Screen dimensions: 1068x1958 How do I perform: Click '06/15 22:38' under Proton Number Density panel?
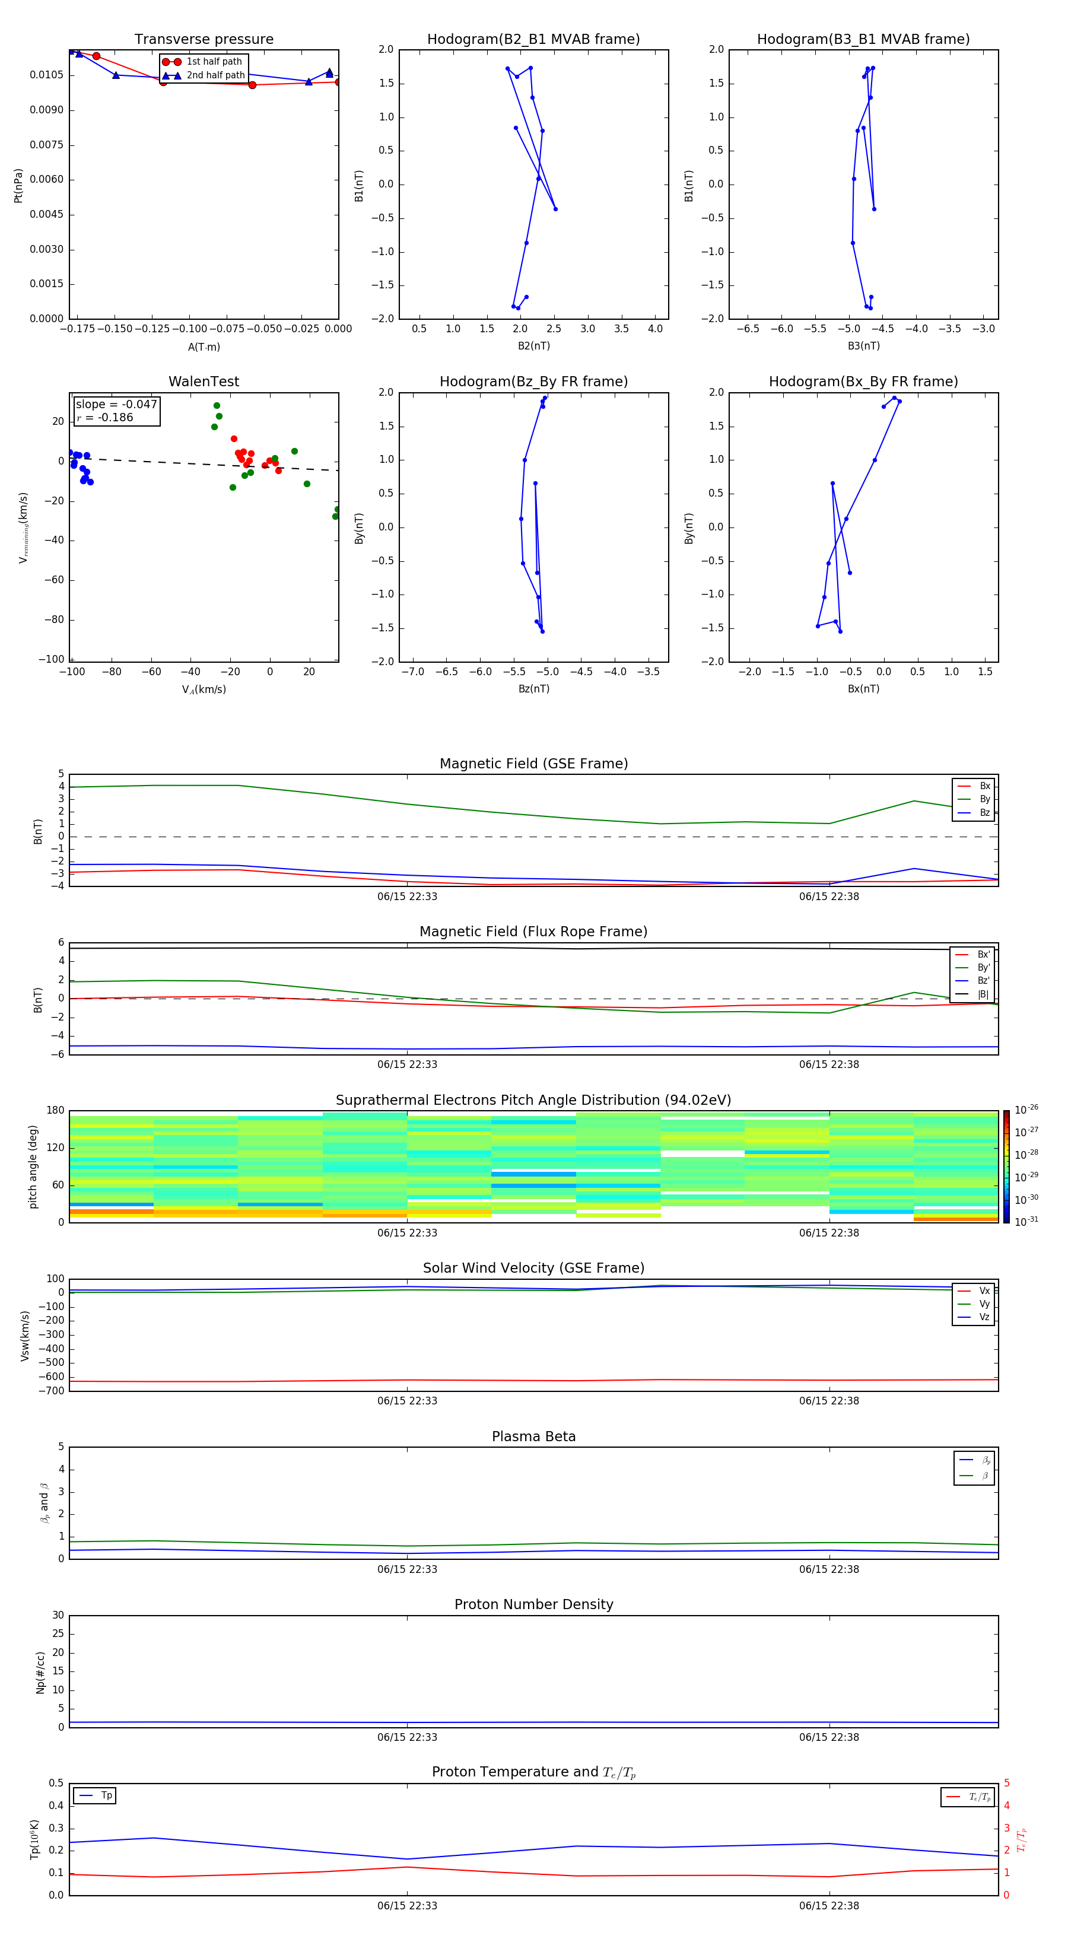pos(829,1737)
